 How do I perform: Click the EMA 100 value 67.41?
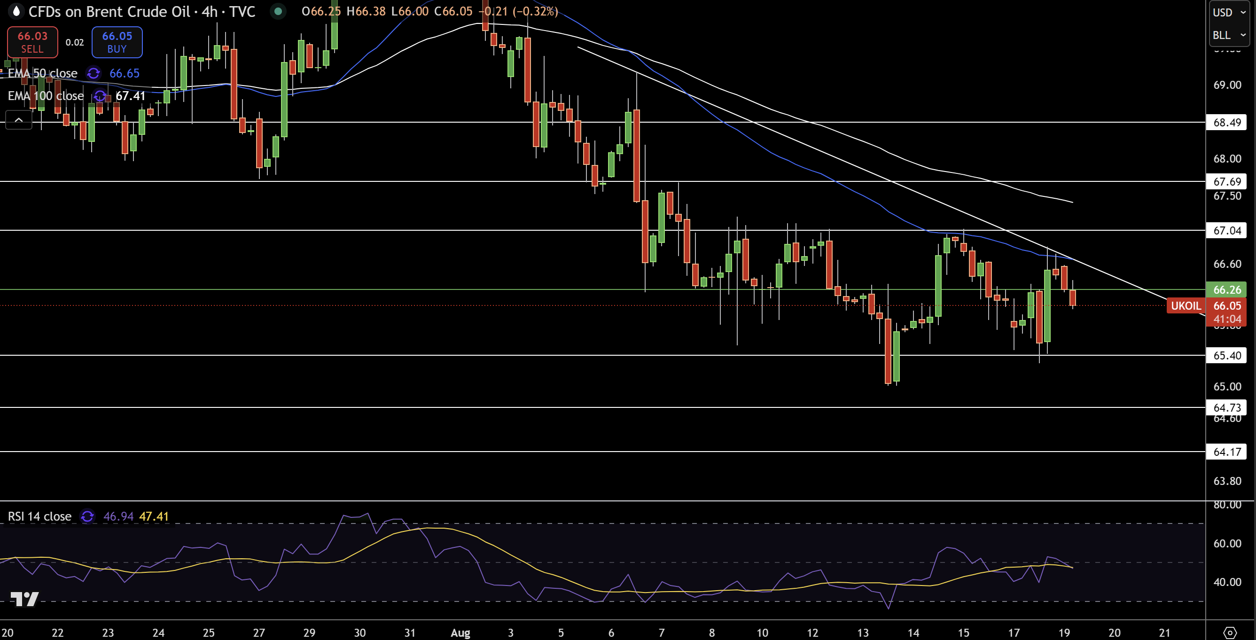[x=131, y=96]
